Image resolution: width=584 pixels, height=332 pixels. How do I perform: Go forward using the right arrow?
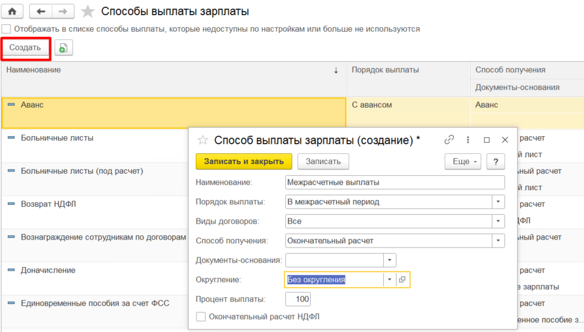63,12
